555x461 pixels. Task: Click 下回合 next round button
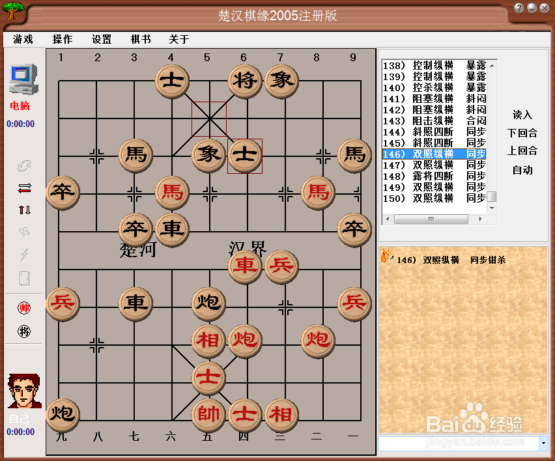tap(522, 133)
